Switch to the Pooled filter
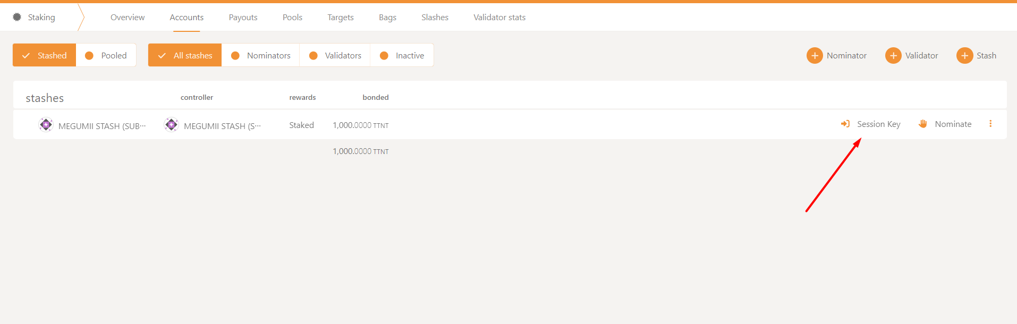This screenshot has width=1017, height=324. tap(106, 55)
